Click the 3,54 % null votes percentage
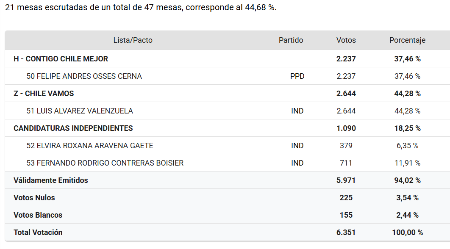This screenshot has width=450, height=249. coord(407,198)
